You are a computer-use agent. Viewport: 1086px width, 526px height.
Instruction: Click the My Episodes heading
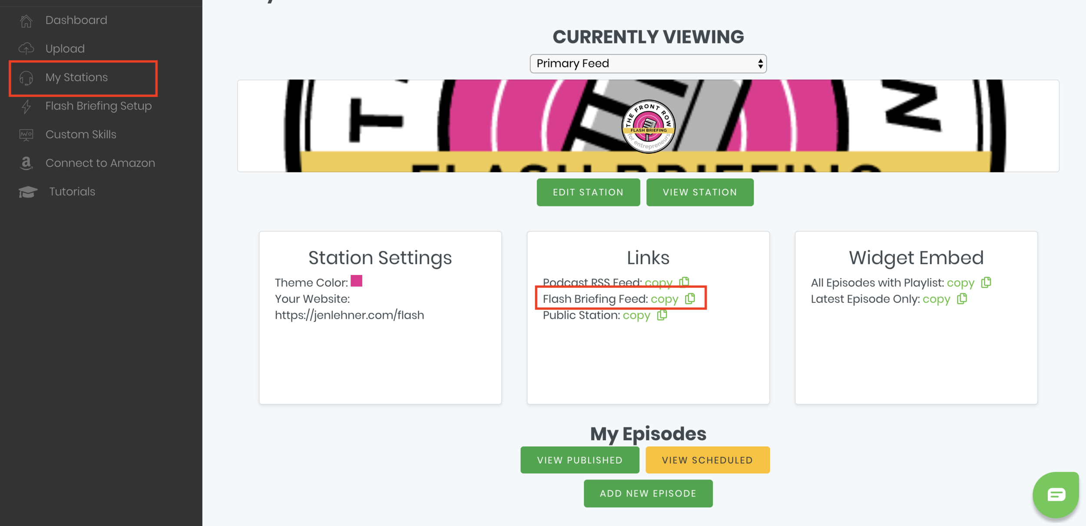click(648, 434)
